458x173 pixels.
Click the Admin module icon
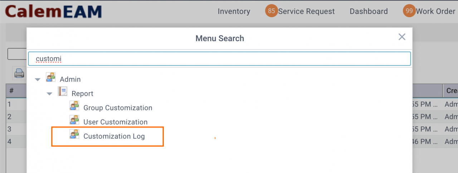(50, 77)
